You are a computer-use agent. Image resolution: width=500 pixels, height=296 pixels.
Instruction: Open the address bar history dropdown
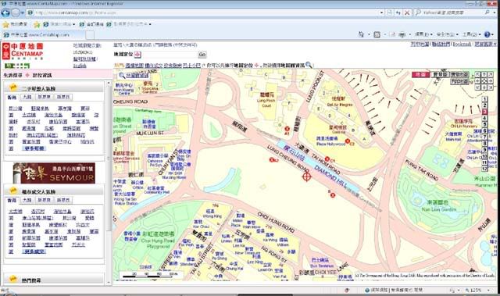(x=382, y=12)
